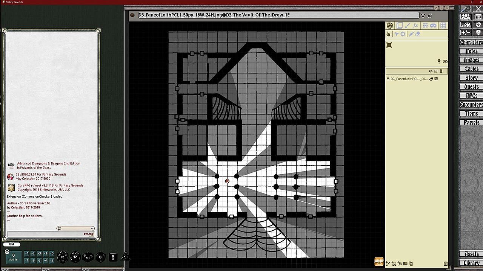
Task: Click the +1 modifier button
Action: point(26,254)
